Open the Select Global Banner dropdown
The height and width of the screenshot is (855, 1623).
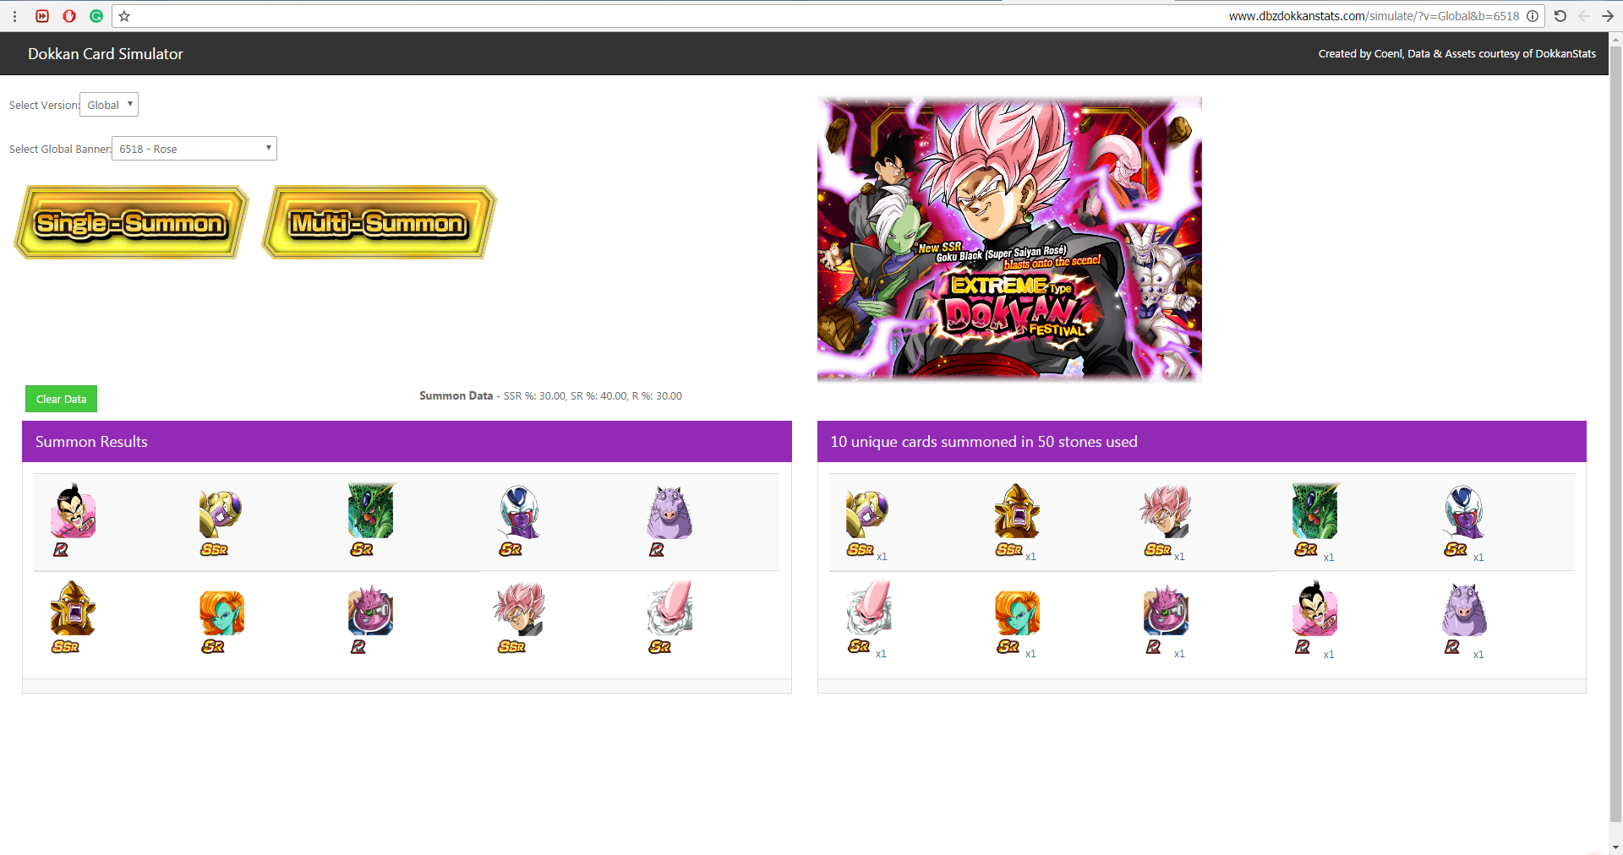click(194, 149)
